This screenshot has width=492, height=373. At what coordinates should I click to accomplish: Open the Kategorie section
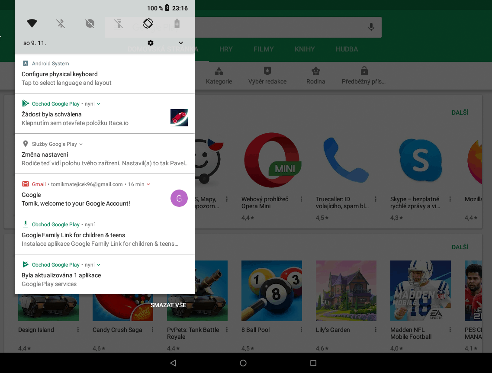pos(219,76)
